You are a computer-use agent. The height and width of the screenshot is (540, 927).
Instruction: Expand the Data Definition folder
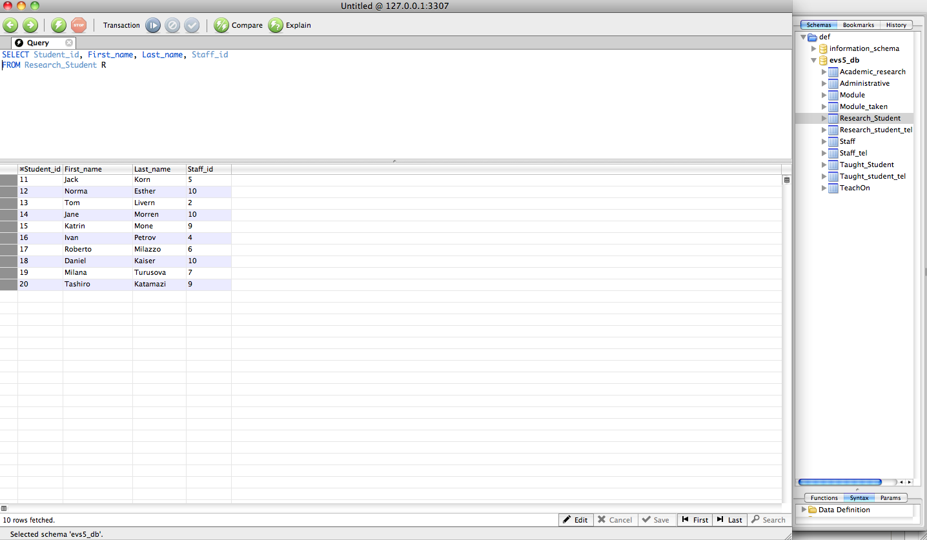804,510
